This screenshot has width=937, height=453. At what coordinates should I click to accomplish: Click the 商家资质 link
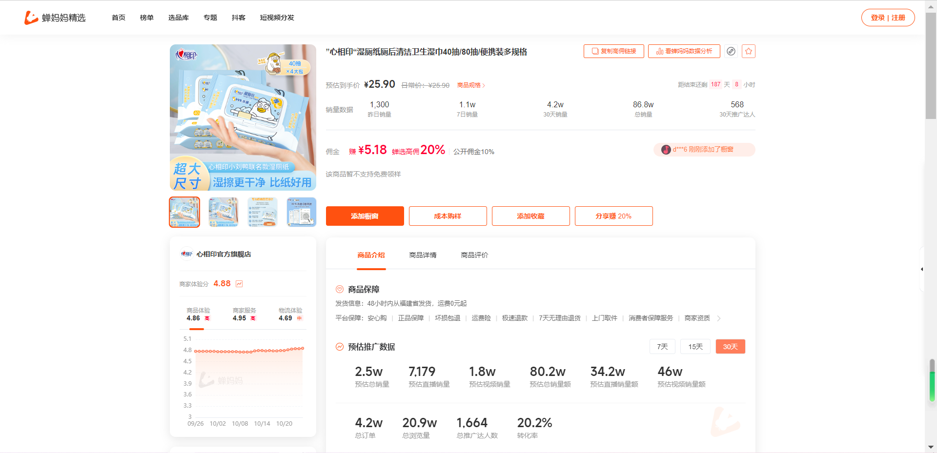point(697,318)
